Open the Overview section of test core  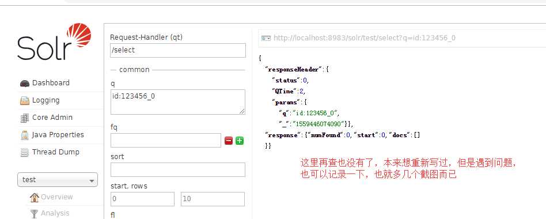tap(57, 197)
